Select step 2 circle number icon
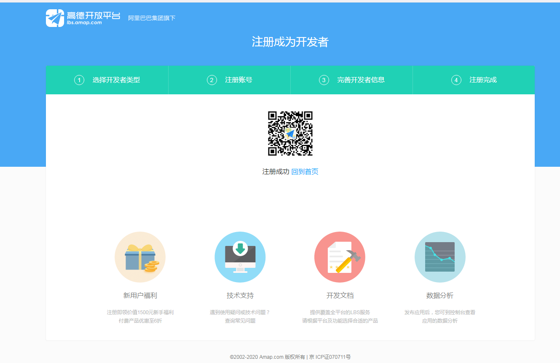This screenshot has height=363, width=560. tap(212, 80)
